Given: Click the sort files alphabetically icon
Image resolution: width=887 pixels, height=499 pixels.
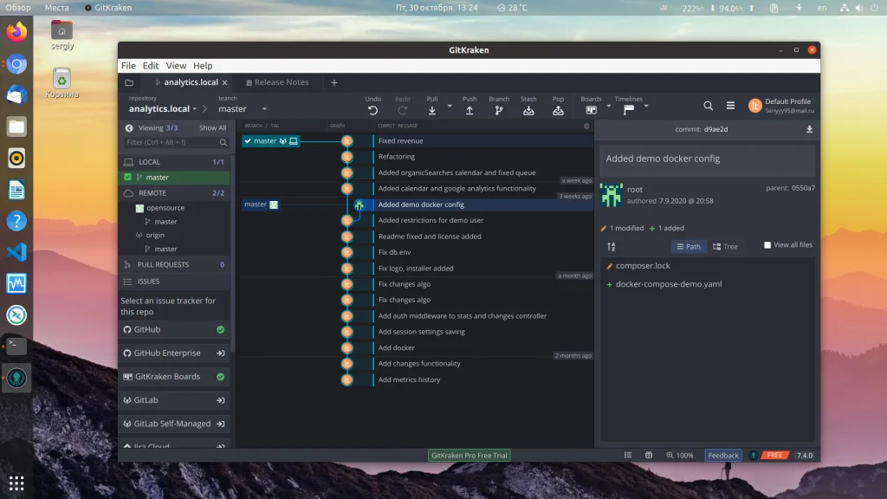Looking at the screenshot, I should [x=611, y=247].
